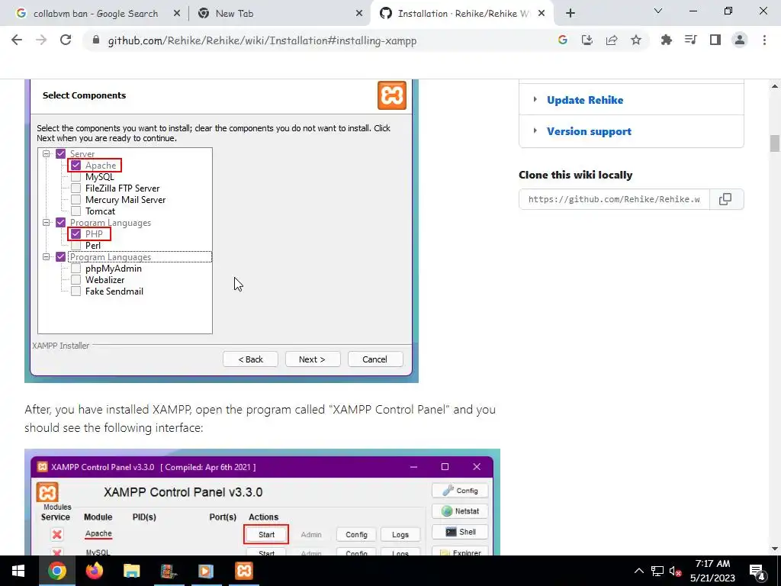The width and height of the screenshot is (781, 586).
Task: Open a new tab with plus button
Action: pos(570,14)
